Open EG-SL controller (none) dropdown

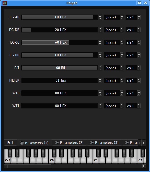click(x=114, y=42)
